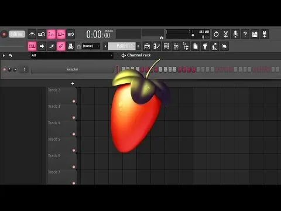This screenshot has width=281, height=211.
Task: Open the (none) snap dropdown
Action: pos(91,46)
